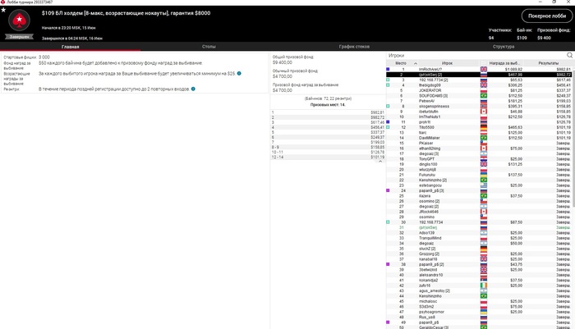This screenshot has width=575, height=329.
Task: Sort by Награда за выб... column header
Action: click(504, 63)
